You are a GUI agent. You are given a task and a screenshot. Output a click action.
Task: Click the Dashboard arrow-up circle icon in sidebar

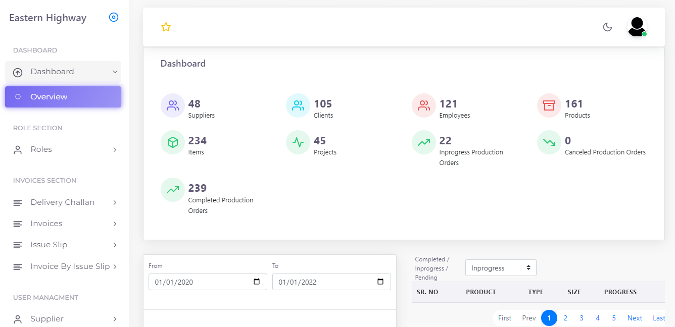coord(18,72)
